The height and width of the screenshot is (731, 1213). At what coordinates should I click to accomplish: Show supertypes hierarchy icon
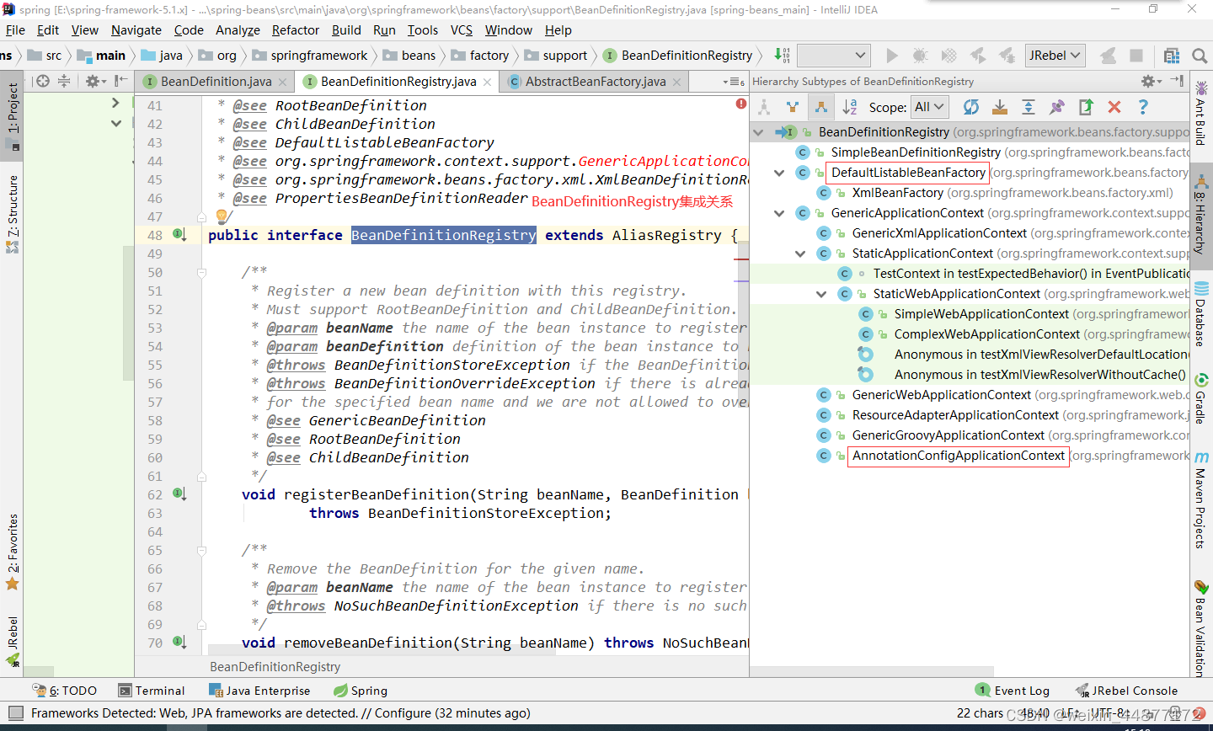792,107
